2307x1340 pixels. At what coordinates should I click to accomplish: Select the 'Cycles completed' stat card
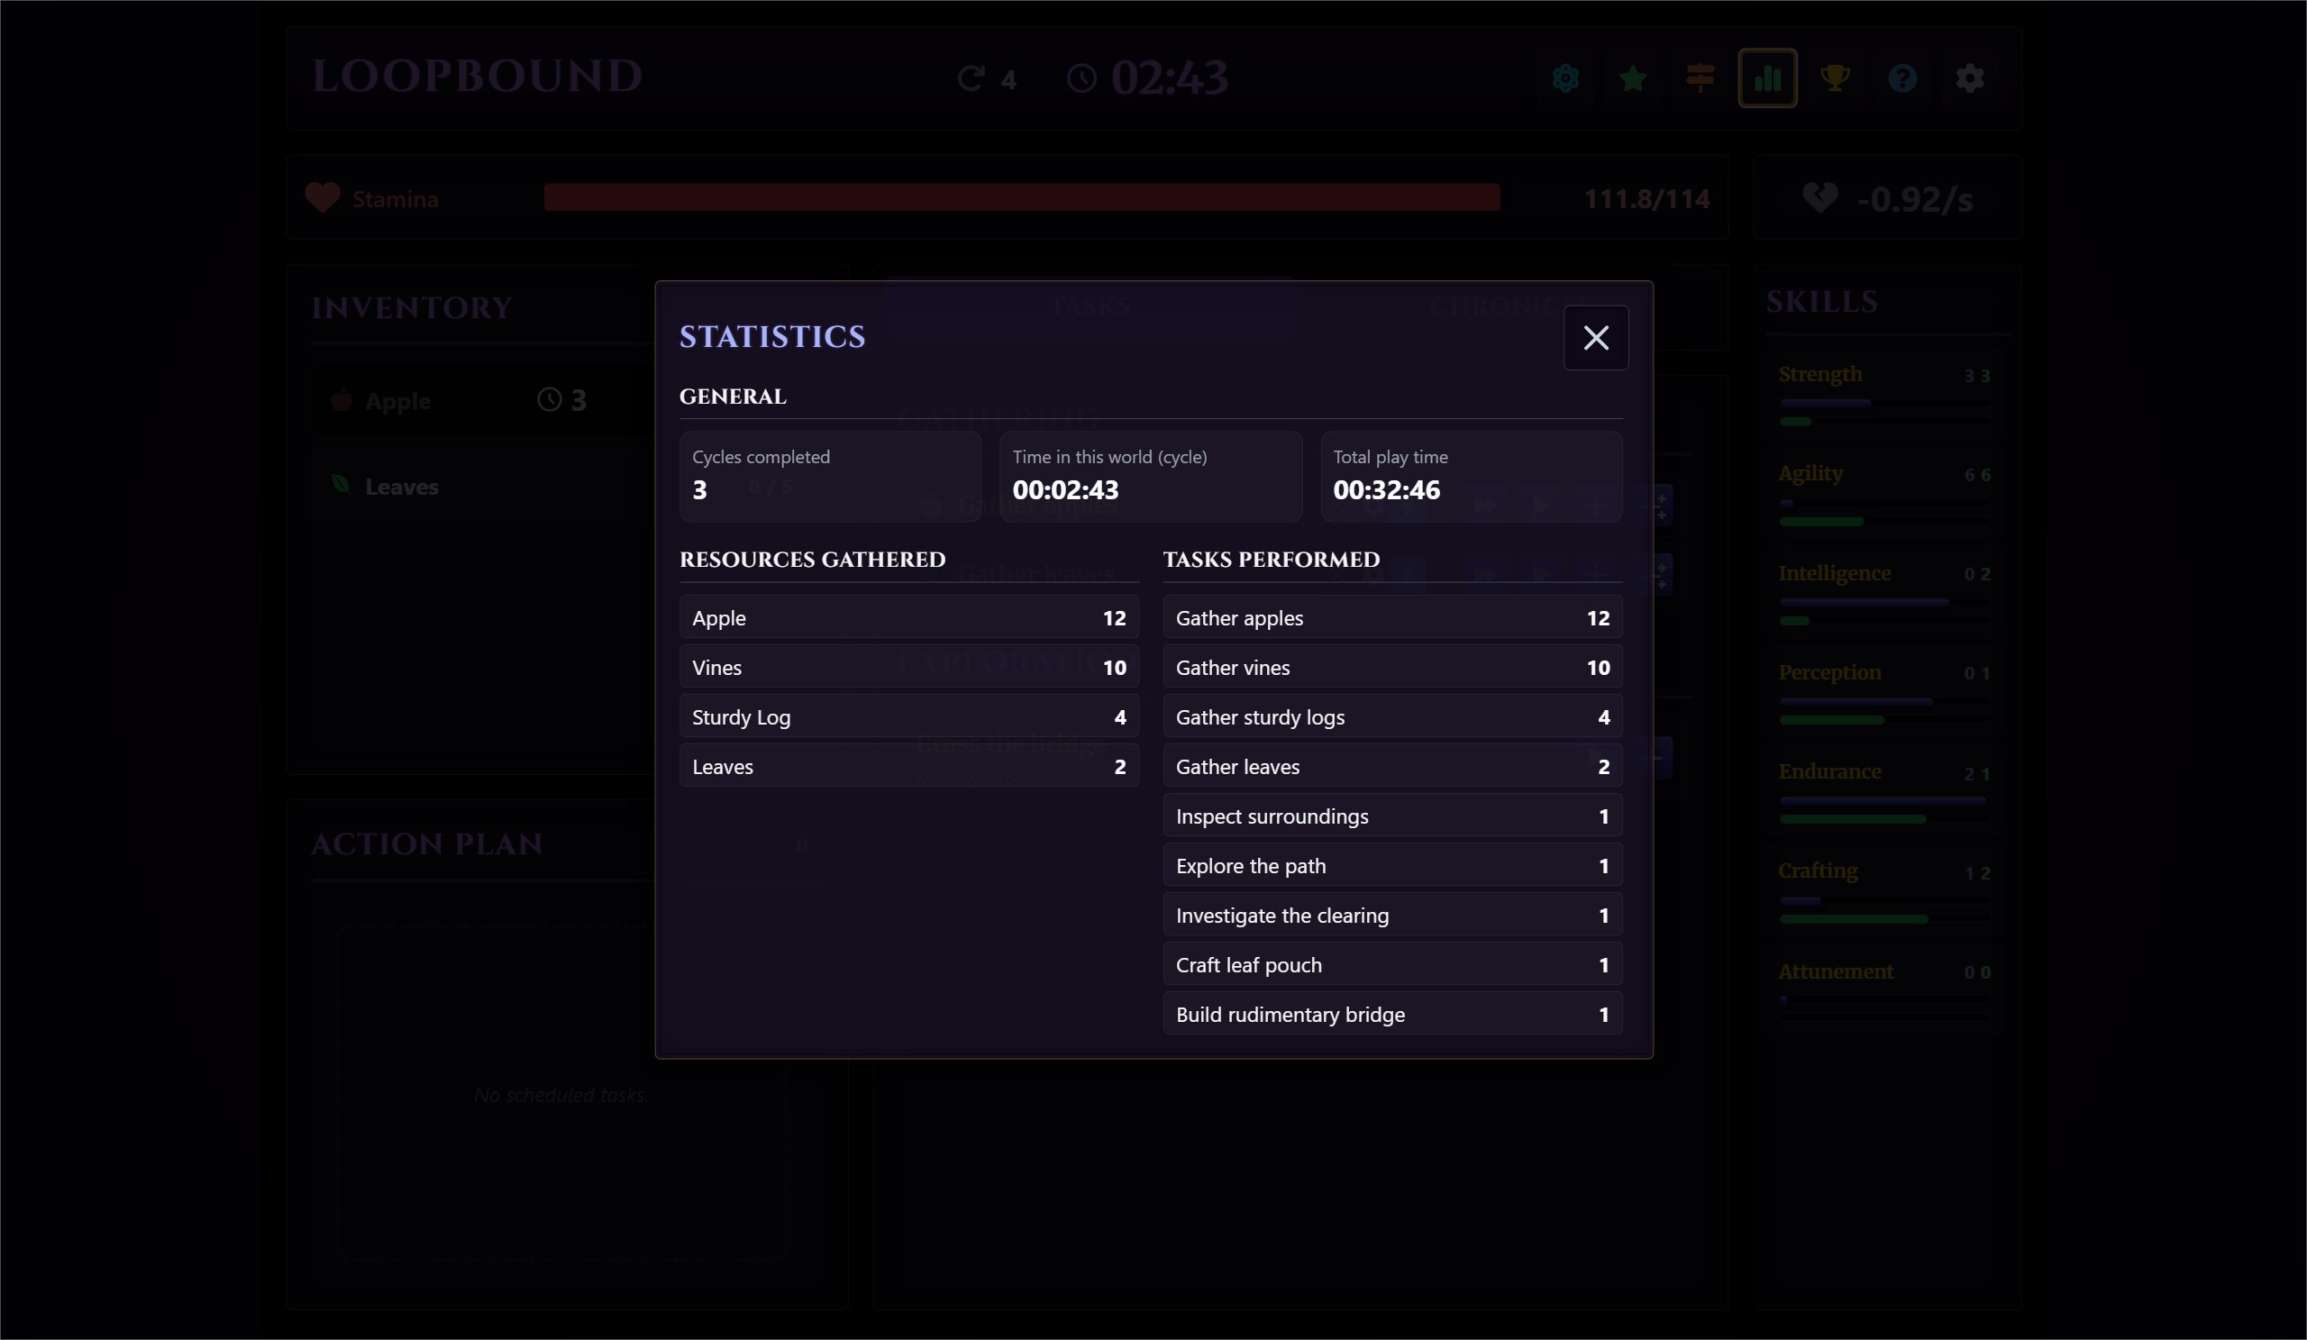click(830, 477)
